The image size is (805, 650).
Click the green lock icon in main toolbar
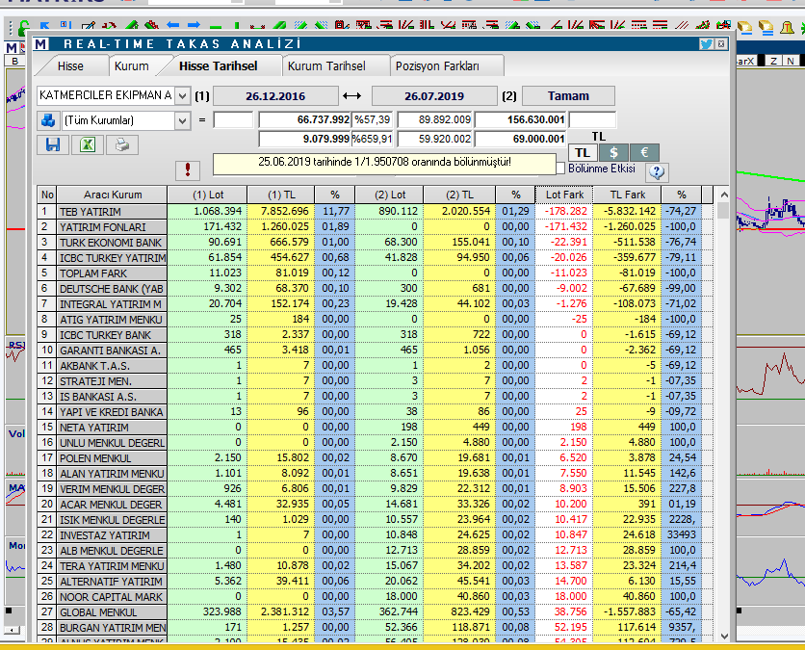pyautogui.click(x=24, y=28)
